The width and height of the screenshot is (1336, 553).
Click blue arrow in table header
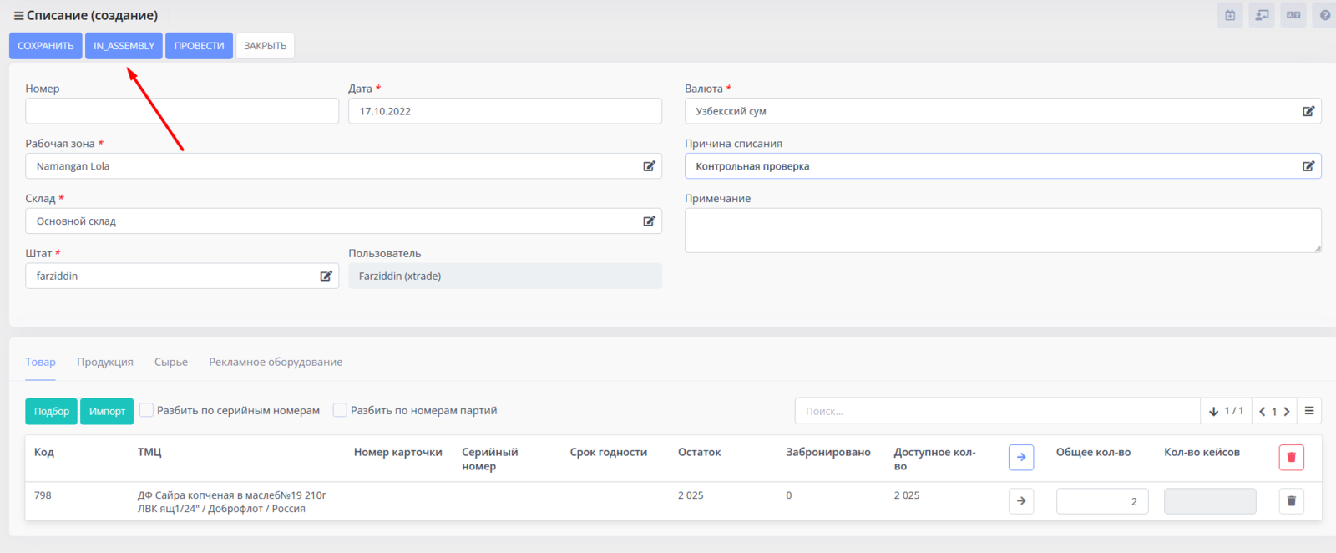tap(1021, 457)
